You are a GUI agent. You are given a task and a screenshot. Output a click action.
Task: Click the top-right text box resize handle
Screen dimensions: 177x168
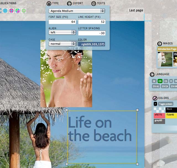[x=137, y=110]
